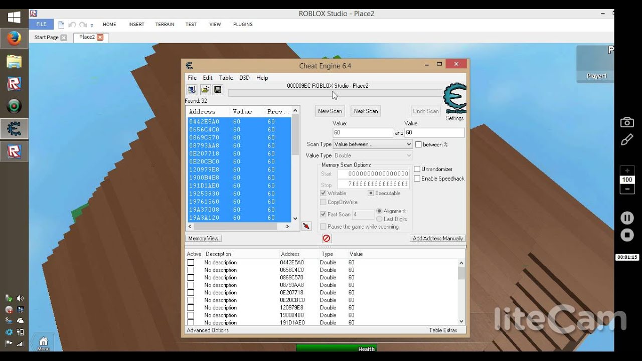Viewport: 642px width, 361px height.
Task: Open Cheat Engine D3D menu
Action: pyautogui.click(x=244, y=78)
